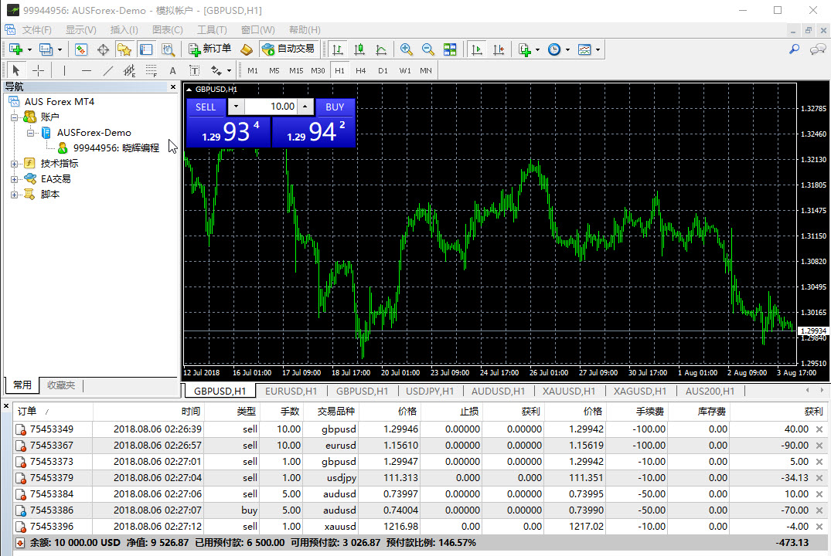Toggle the Navigator panel icon

click(124, 49)
